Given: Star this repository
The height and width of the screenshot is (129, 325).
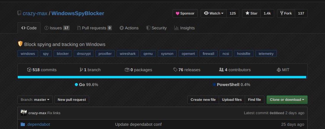Looking at the screenshot, I should [x=251, y=13].
